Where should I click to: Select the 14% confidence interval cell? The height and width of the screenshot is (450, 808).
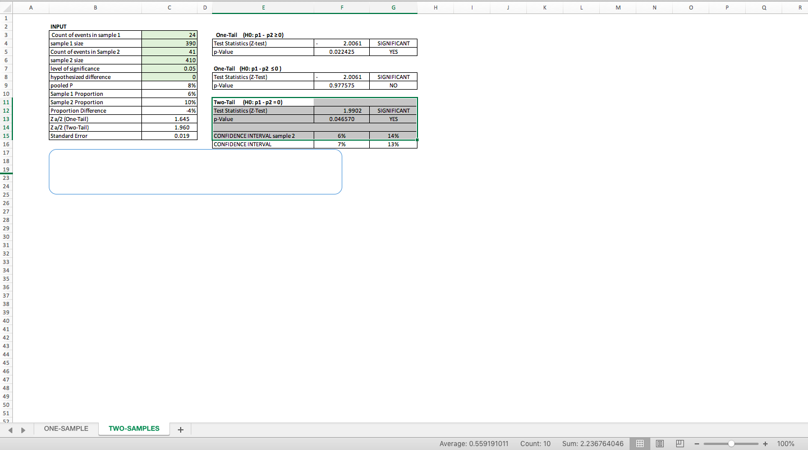click(393, 136)
